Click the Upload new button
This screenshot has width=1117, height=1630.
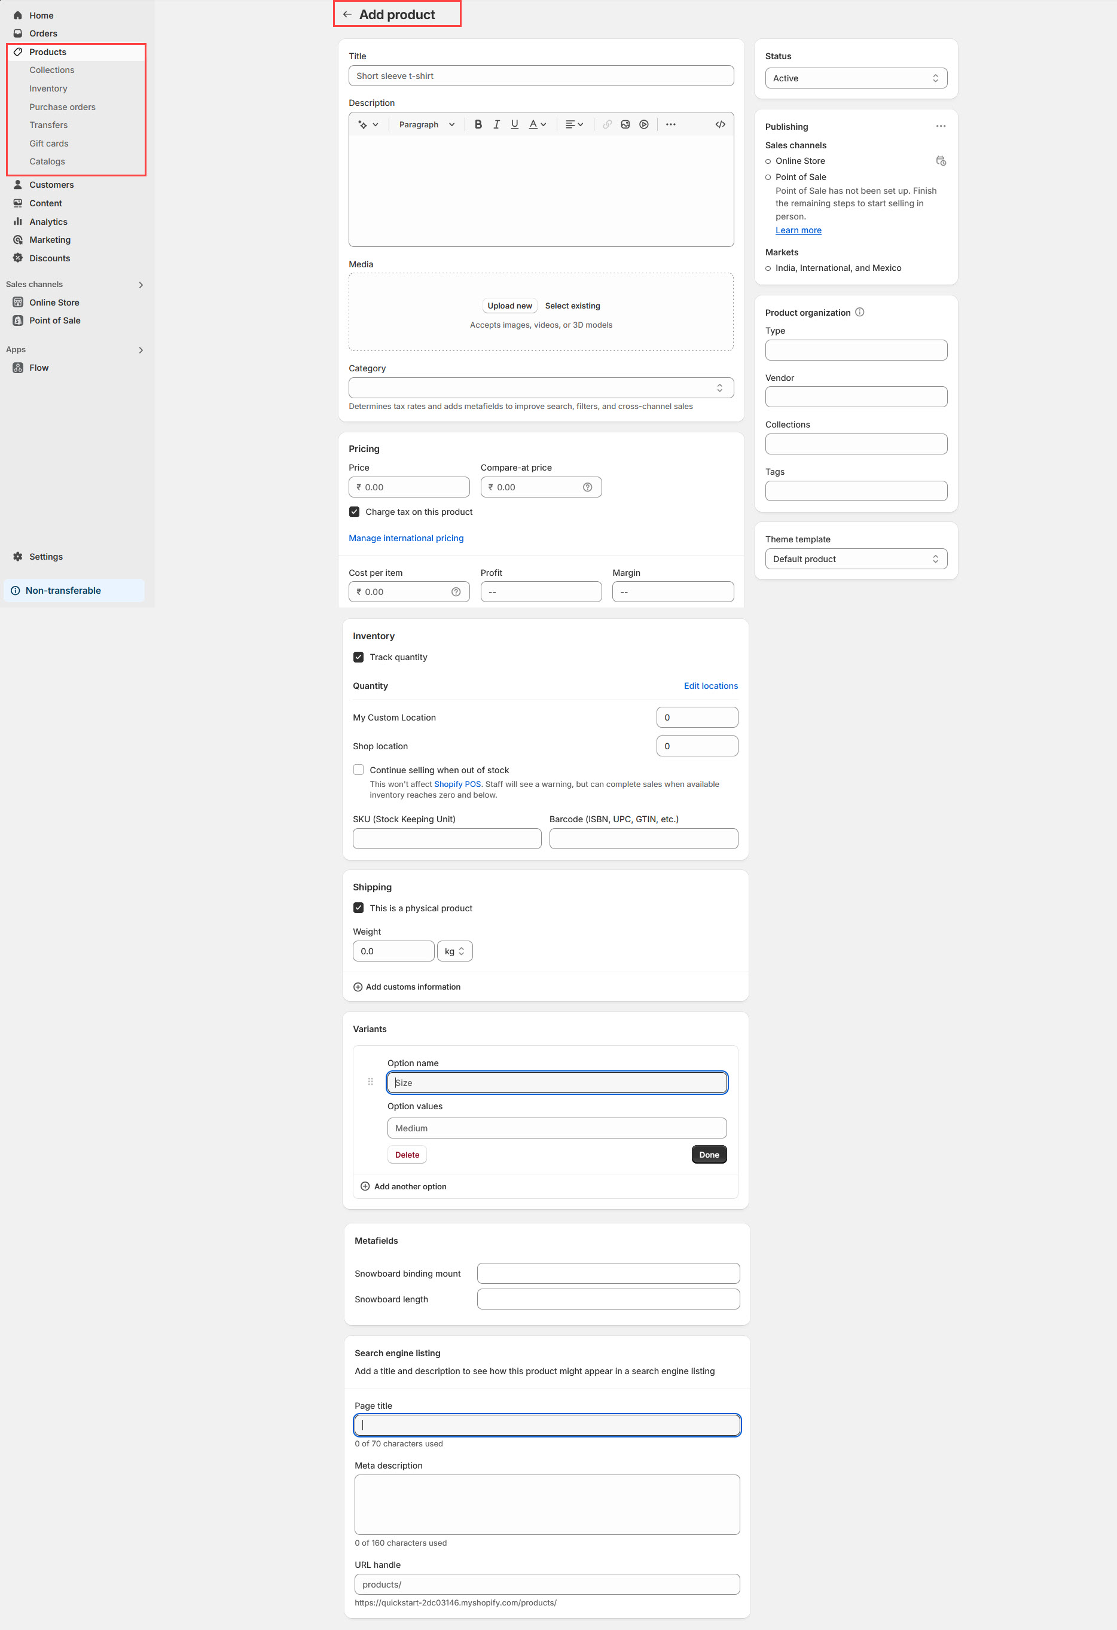(x=510, y=306)
